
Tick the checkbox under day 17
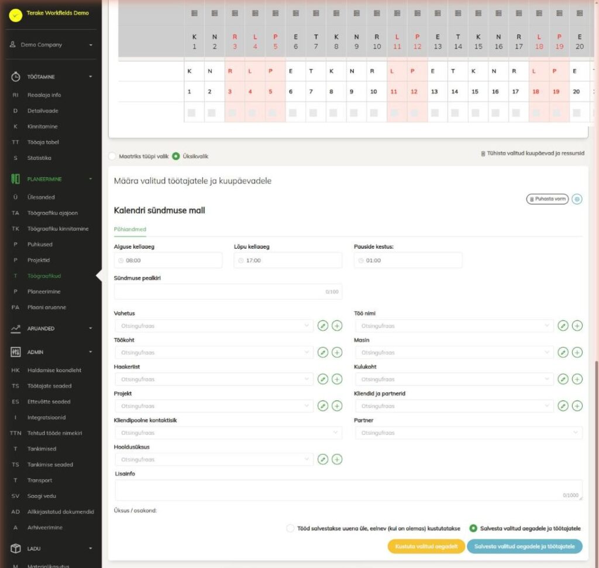[516, 113]
